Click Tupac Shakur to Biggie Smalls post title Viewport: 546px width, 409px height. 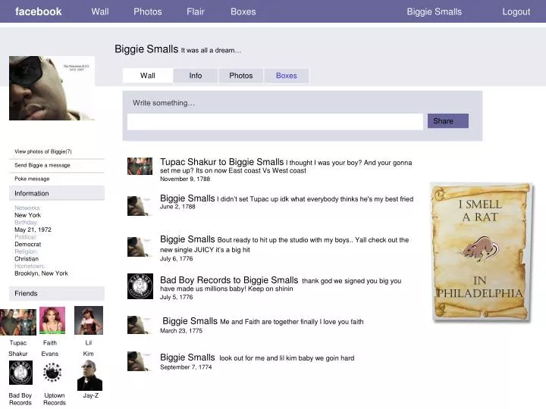221,162
